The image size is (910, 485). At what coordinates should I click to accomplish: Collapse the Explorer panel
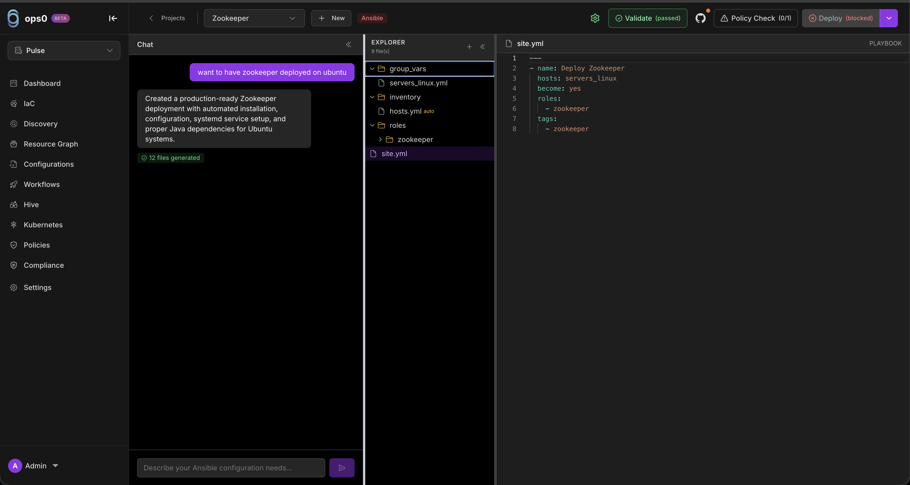(x=483, y=46)
